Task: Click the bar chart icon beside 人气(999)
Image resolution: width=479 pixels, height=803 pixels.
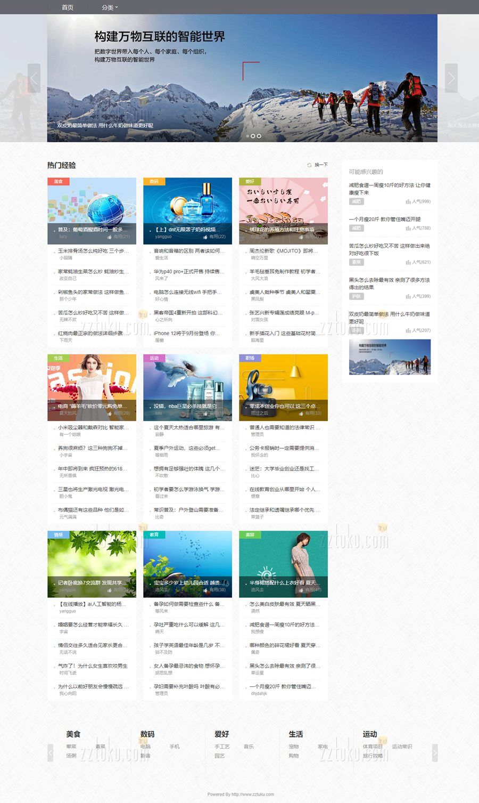Action: pyautogui.click(x=408, y=201)
